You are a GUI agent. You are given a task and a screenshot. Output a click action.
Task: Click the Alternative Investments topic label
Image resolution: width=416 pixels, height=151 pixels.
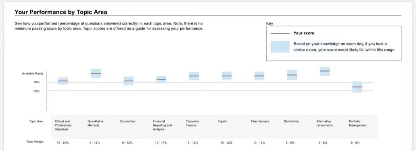pyautogui.click(x=324, y=123)
